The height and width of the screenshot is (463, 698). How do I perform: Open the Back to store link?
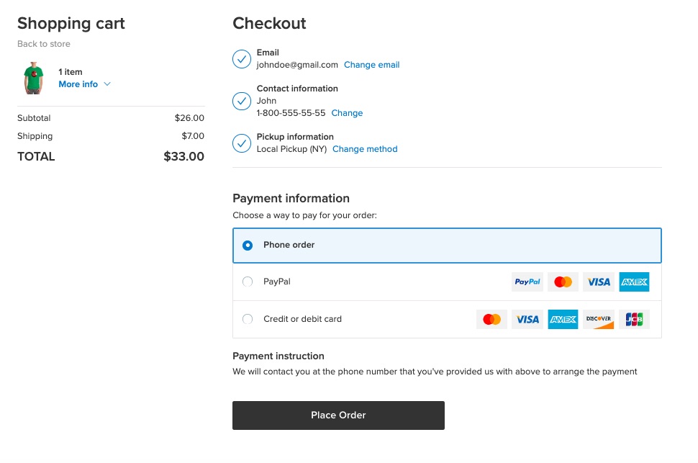(x=44, y=44)
